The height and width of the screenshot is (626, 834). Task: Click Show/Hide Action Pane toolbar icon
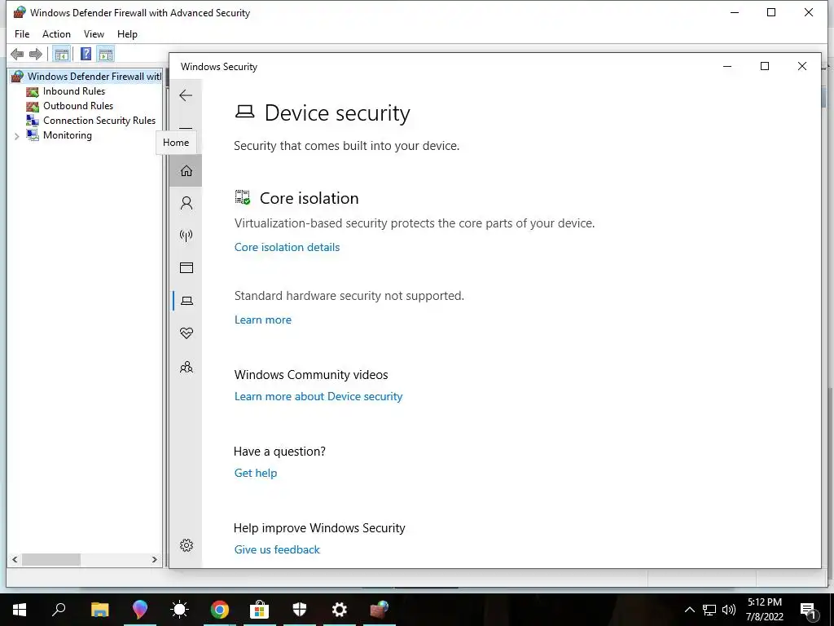coord(106,55)
